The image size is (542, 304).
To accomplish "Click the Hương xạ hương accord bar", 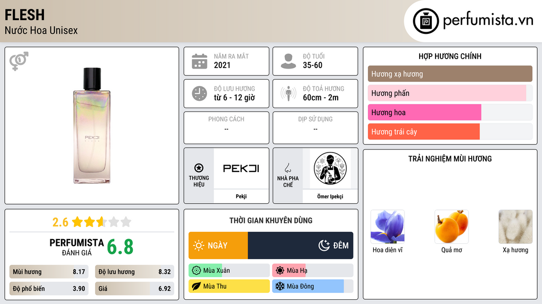I will coord(450,74).
